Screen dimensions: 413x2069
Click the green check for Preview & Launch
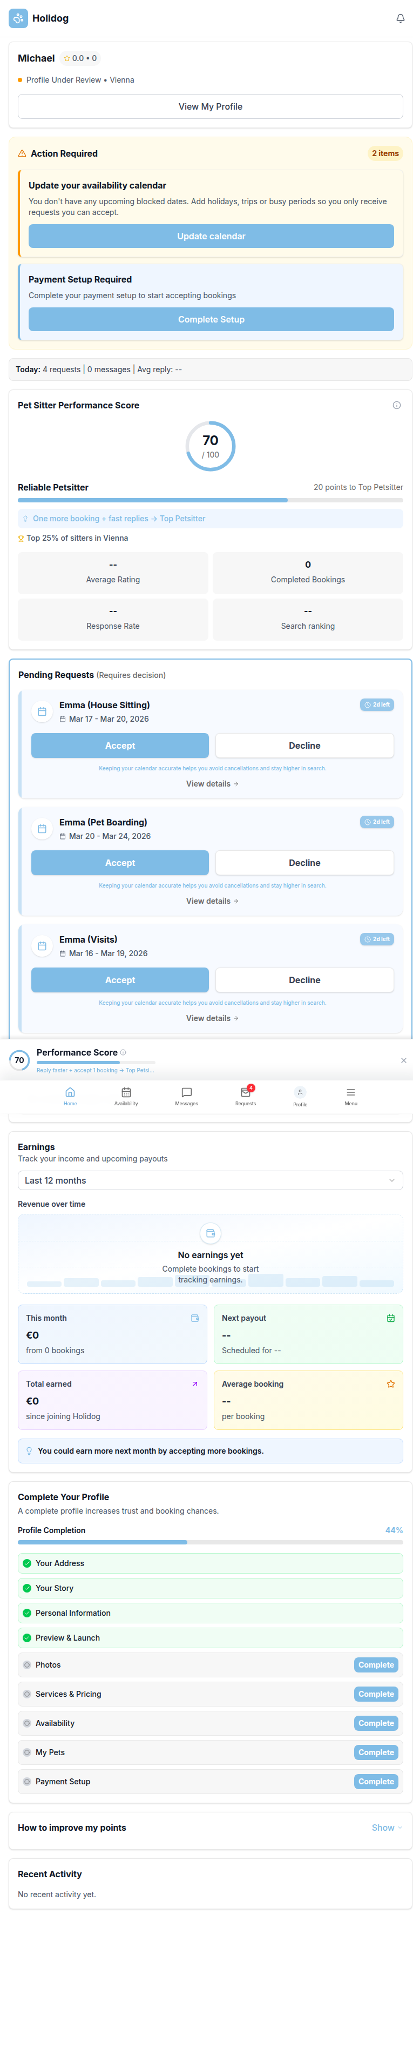(26, 1638)
